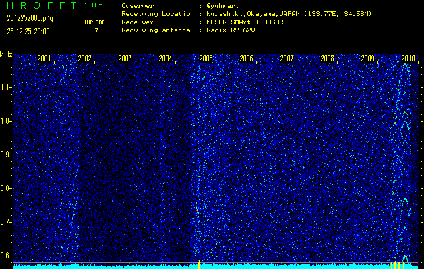Screen dimensions: 424x269
Task: Click the HROFFT title text
Action: [42, 5]
